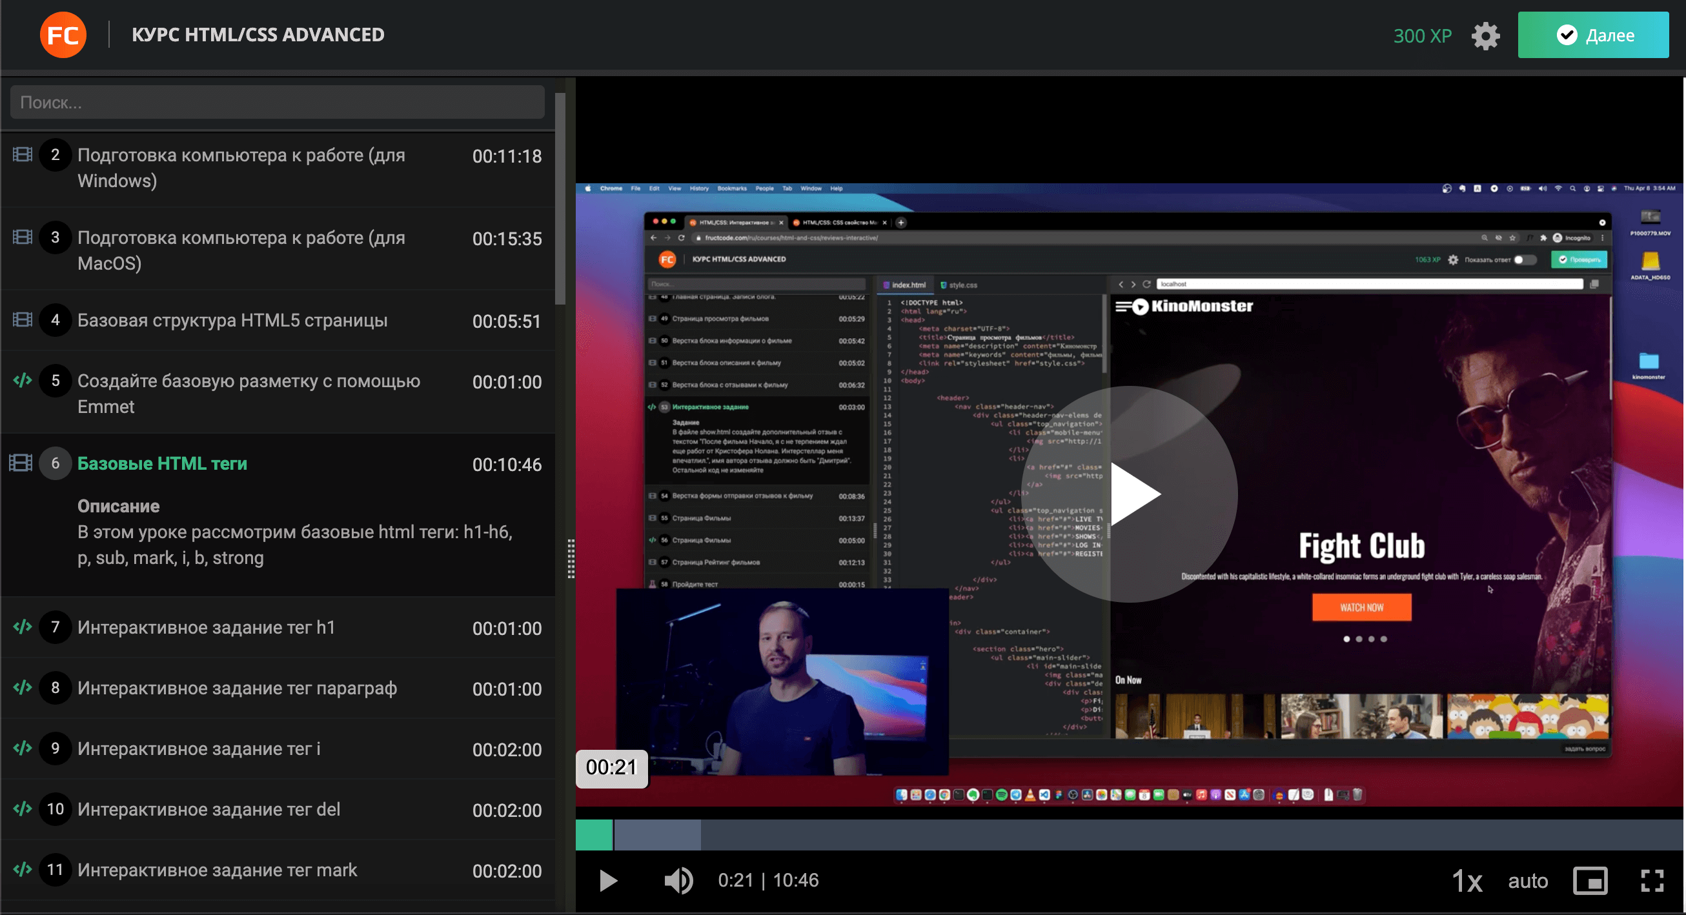Viewport: 1686px width, 915px height.
Task: Click the 00:10:46 duration of lesson 6
Action: 507,465
